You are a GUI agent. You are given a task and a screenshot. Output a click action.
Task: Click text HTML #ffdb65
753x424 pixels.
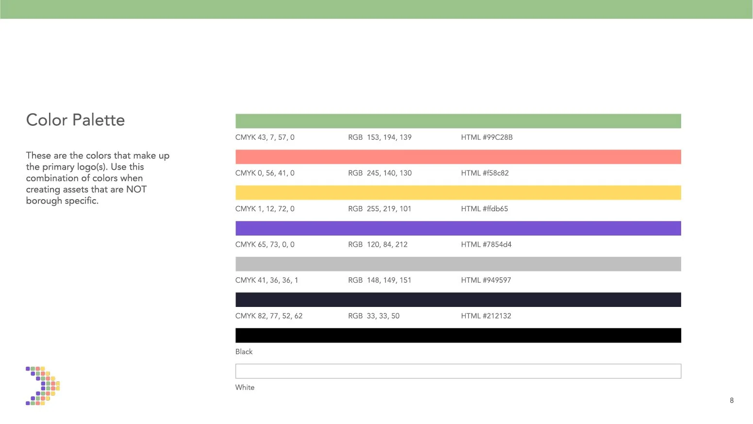[484, 209]
